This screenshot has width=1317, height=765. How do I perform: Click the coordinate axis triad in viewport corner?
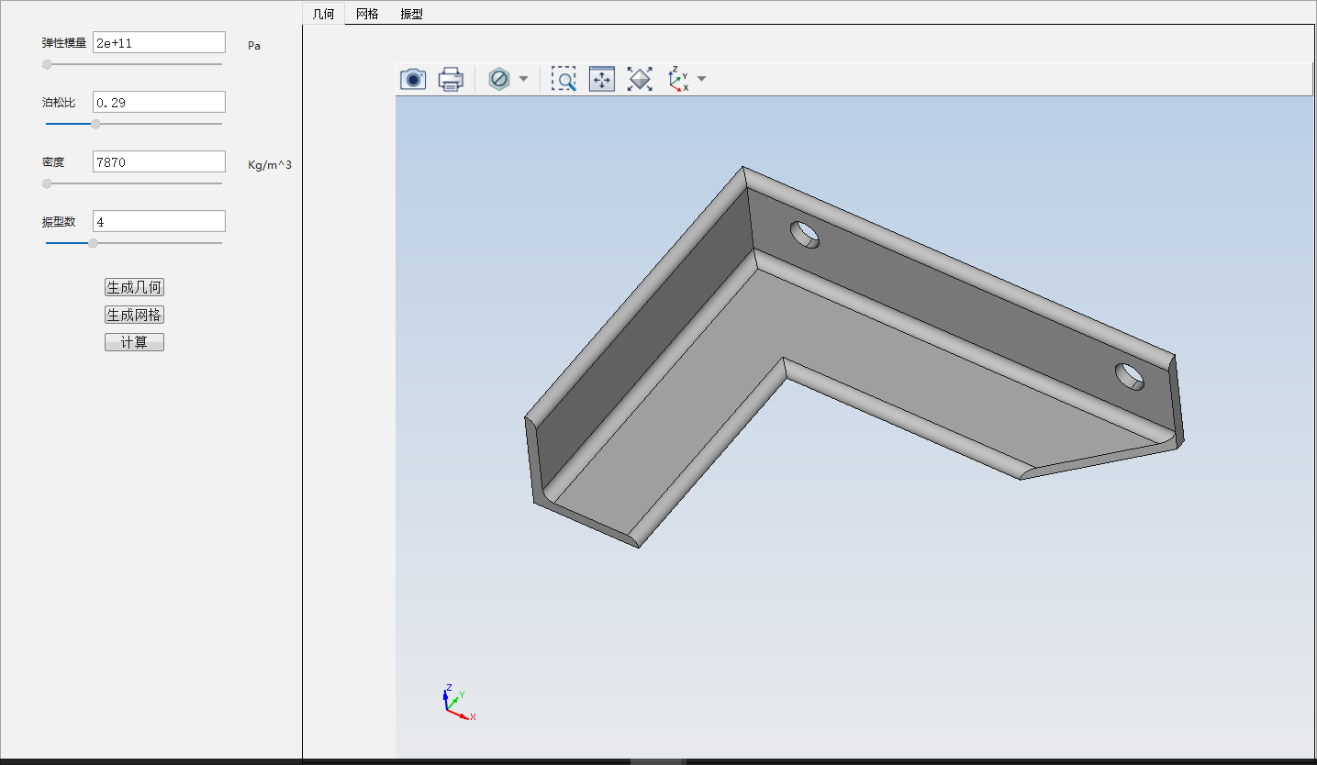459,702
